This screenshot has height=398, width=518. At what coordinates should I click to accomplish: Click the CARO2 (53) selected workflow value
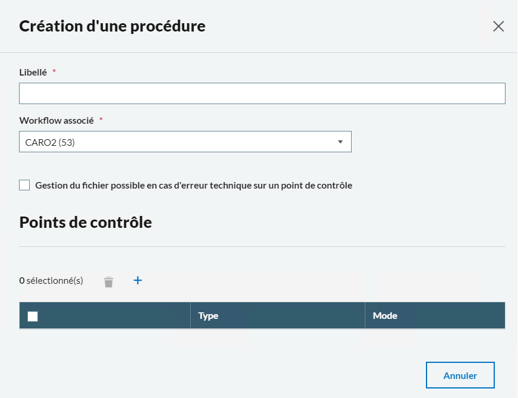click(x=50, y=142)
